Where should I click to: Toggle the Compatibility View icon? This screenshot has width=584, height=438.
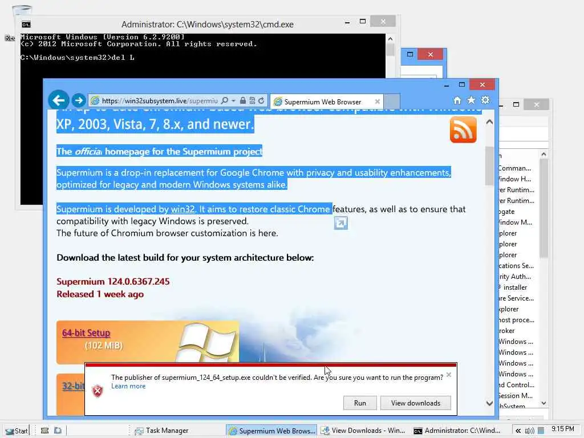252,100
